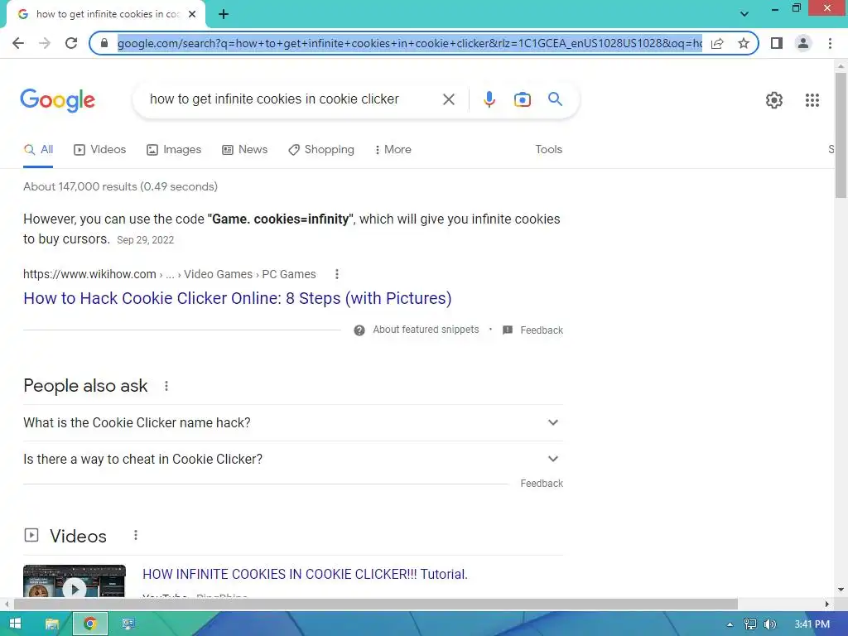Click the horizontal scrollbar at page bottom
Viewport: 848px width, 636px height.
376,604
